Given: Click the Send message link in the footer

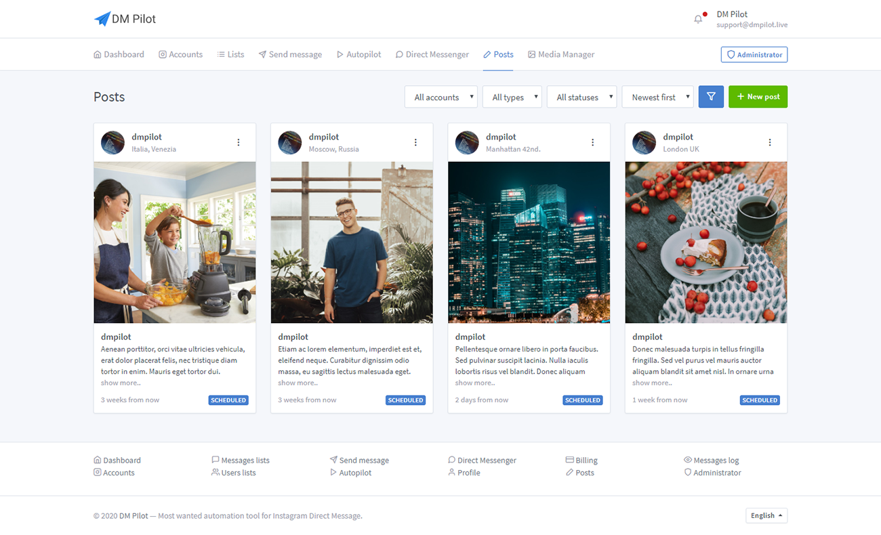Looking at the screenshot, I should pos(359,460).
